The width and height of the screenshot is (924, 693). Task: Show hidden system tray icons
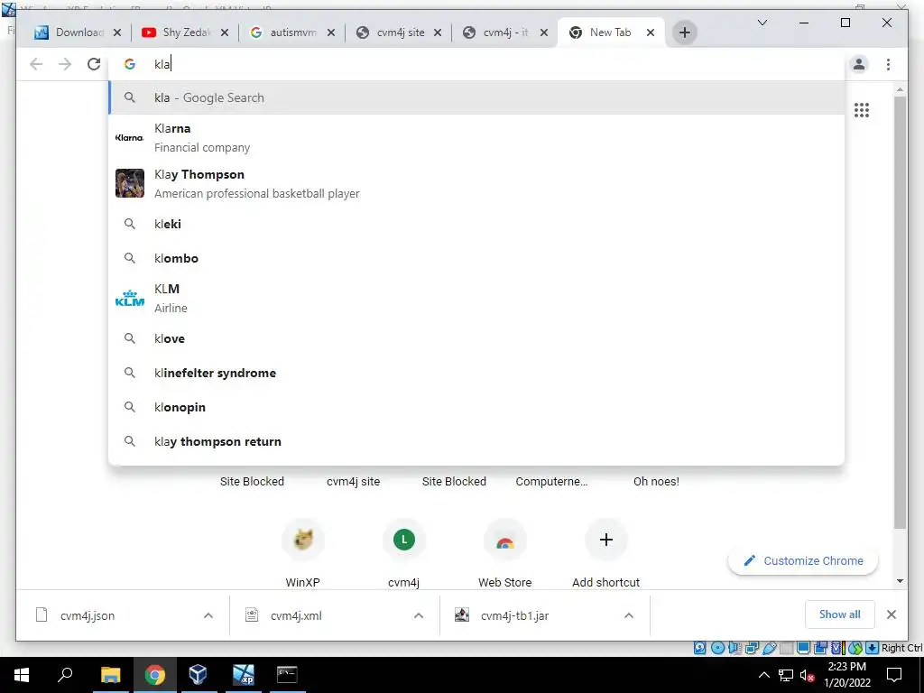(x=763, y=675)
